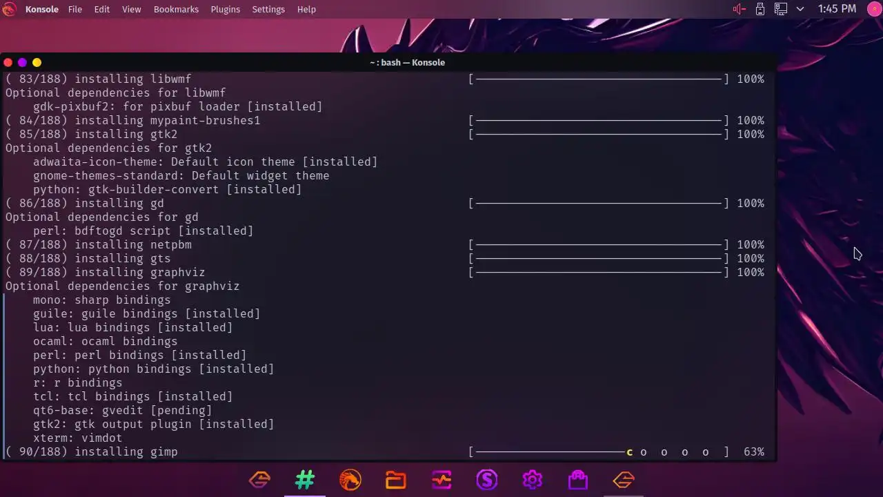Click the 'tcl: tcl bindings' line
This screenshot has height=497, width=883.
tap(133, 396)
